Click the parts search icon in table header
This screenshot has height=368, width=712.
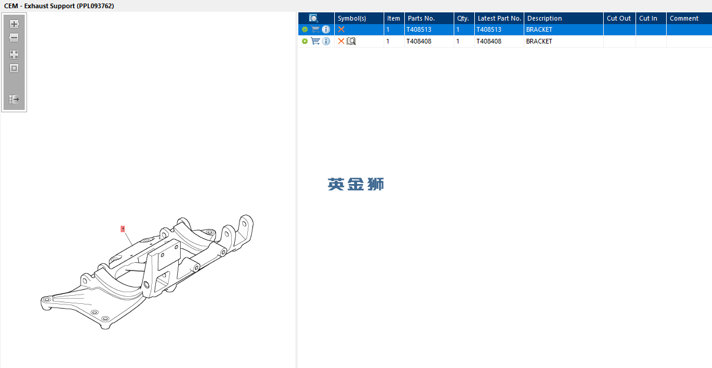(314, 18)
